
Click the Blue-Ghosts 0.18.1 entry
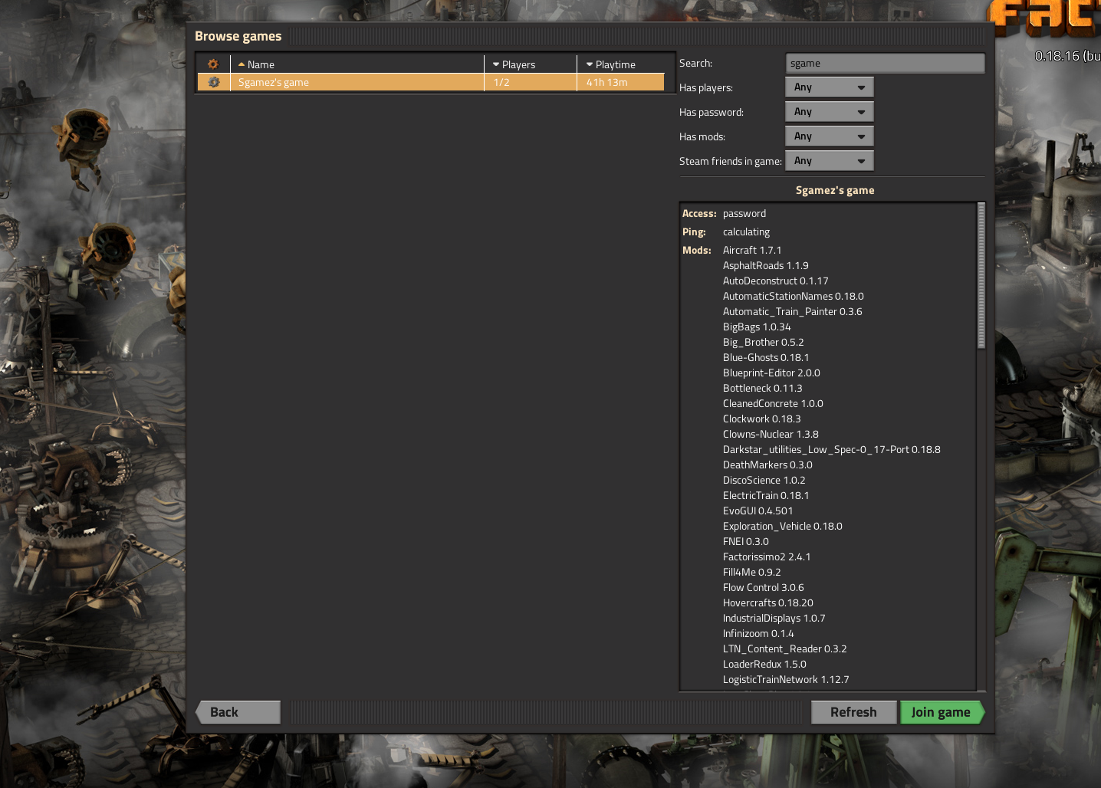766,357
